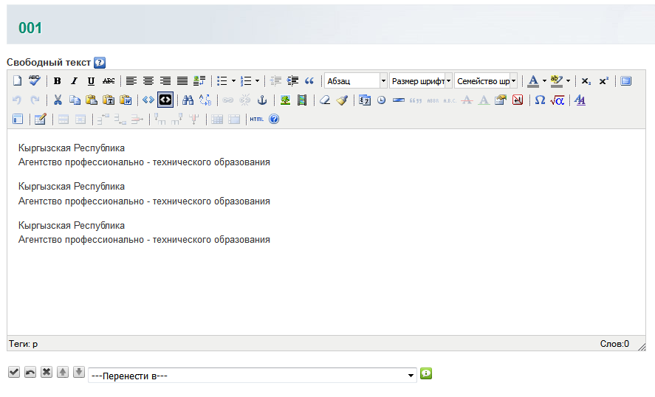Image resolution: width=655 pixels, height=397 pixels.
Task: Align text right
Action: 165,80
